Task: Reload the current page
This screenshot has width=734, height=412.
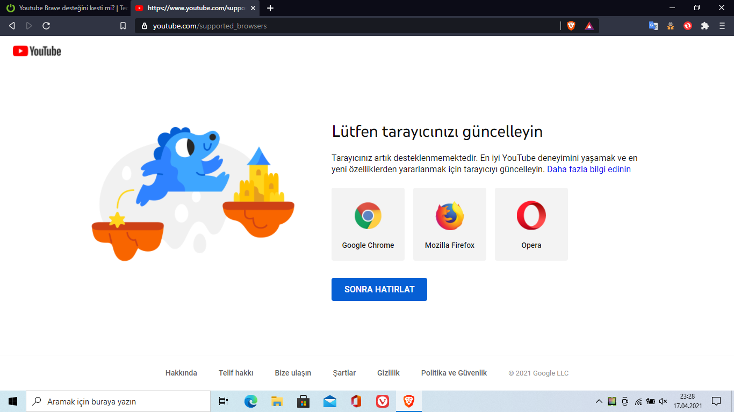Action: 46,26
